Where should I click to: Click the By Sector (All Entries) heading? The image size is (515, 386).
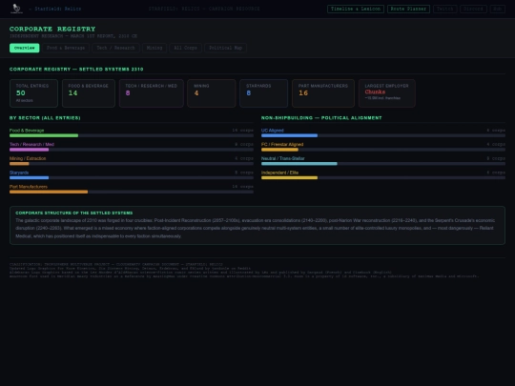[x=45, y=118]
